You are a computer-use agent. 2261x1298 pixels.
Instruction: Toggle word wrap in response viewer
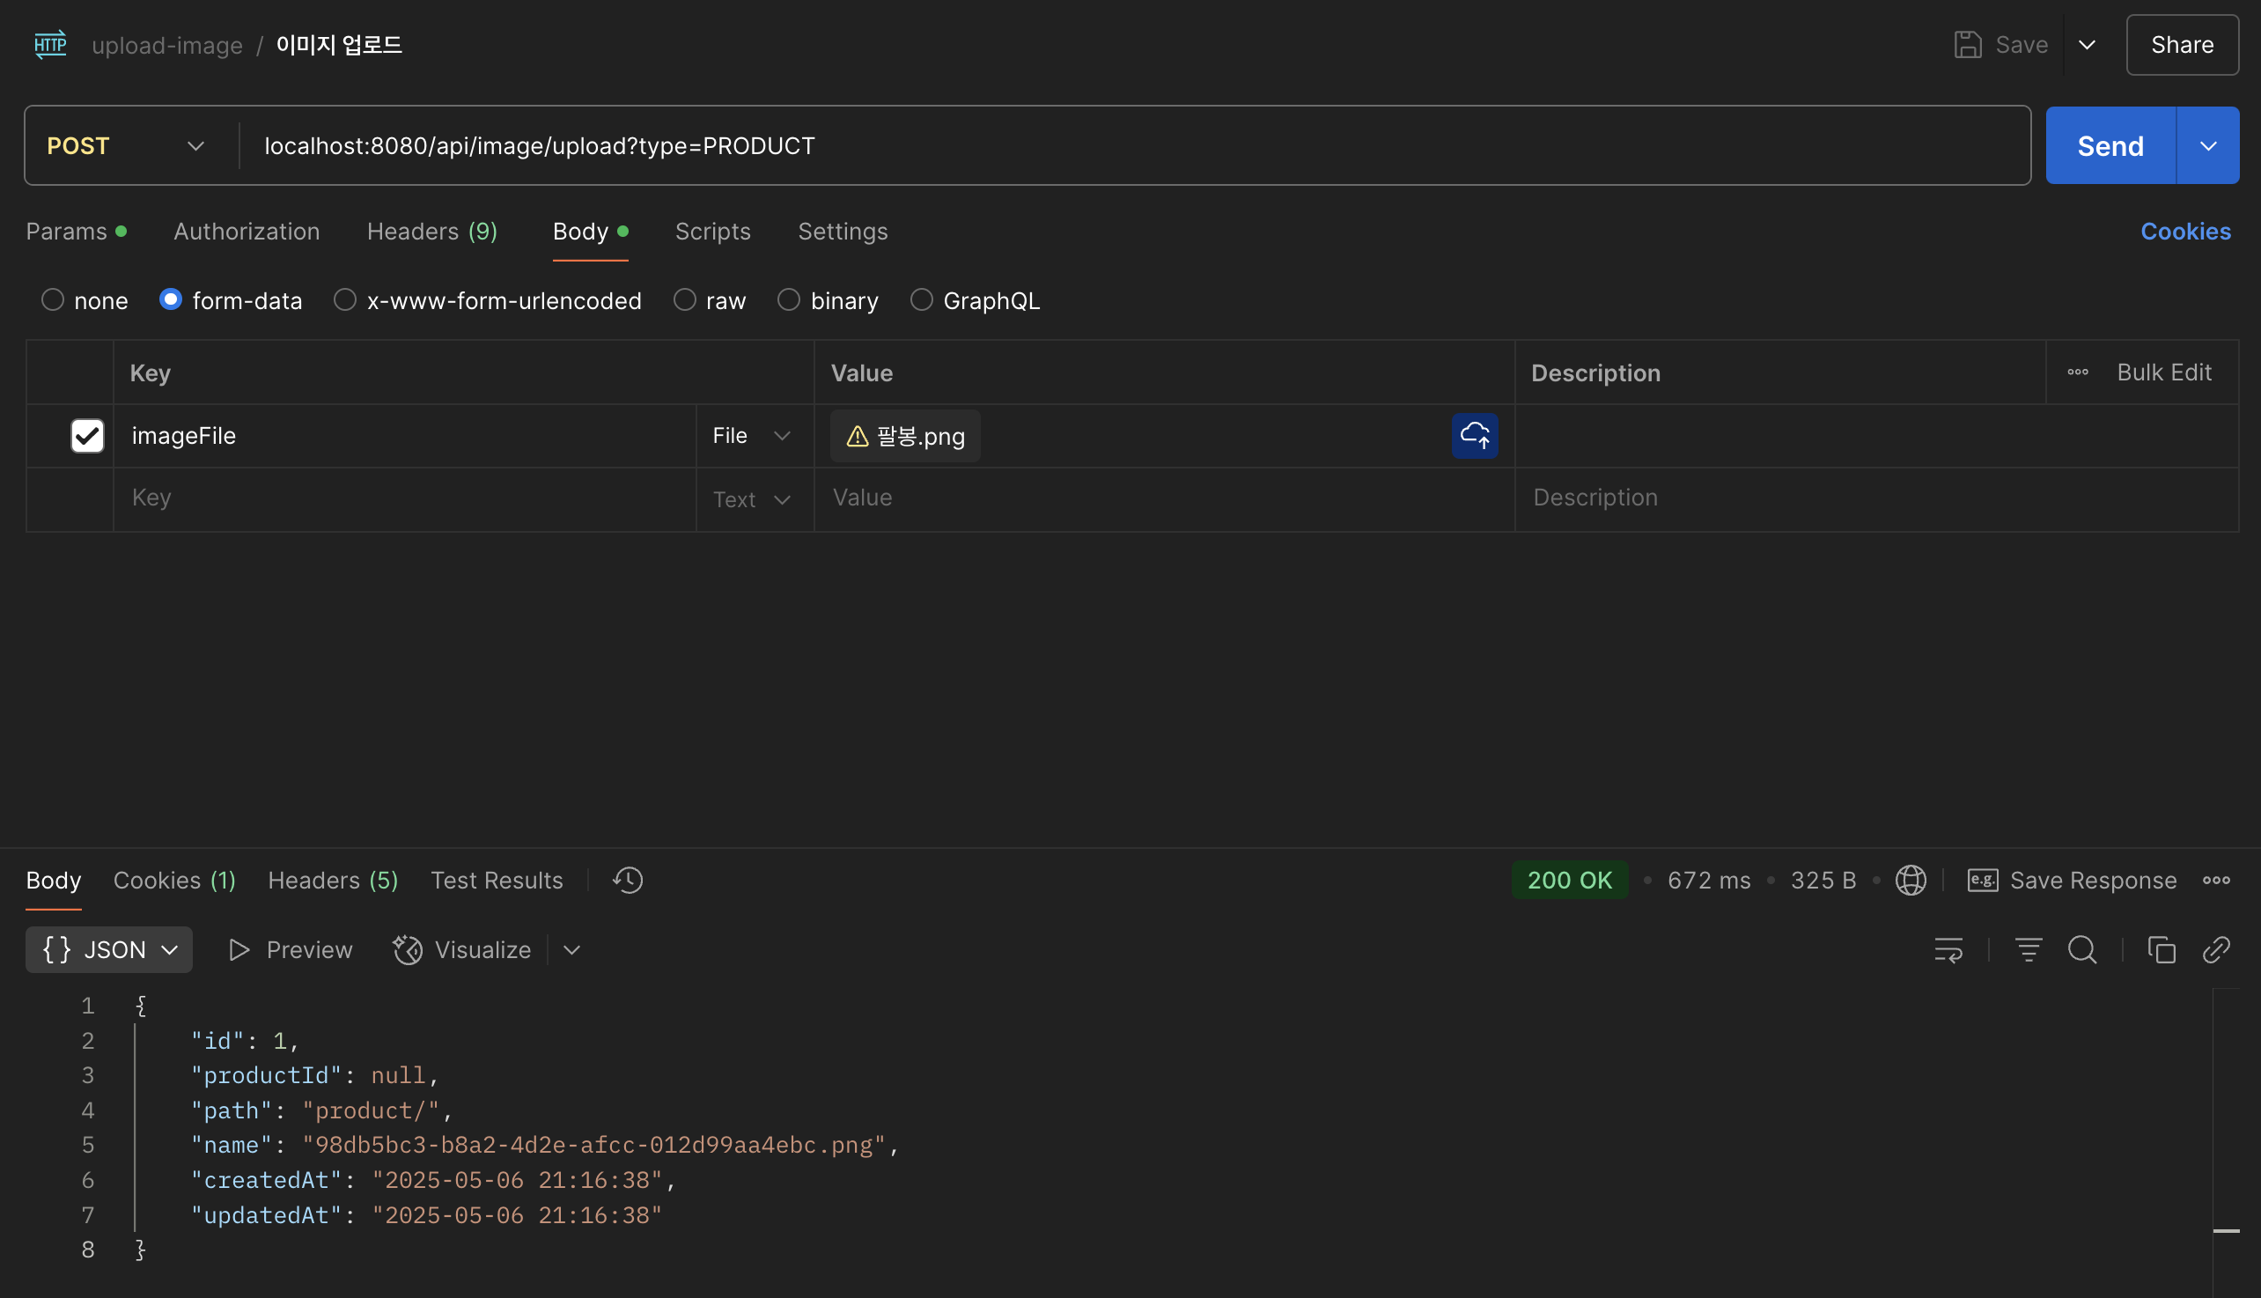[1948, 949]
